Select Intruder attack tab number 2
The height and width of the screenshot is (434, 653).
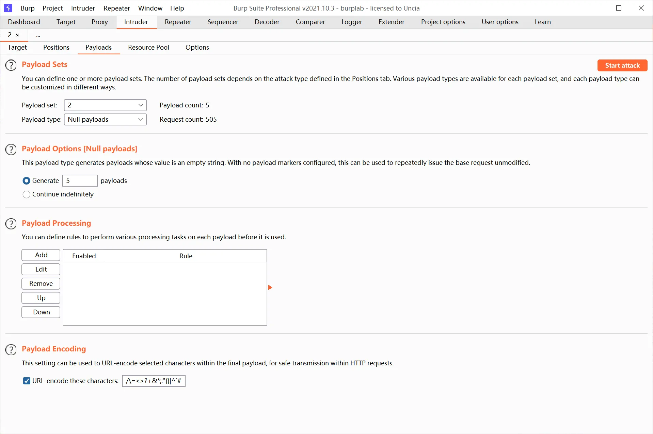[x=10, y=35]
